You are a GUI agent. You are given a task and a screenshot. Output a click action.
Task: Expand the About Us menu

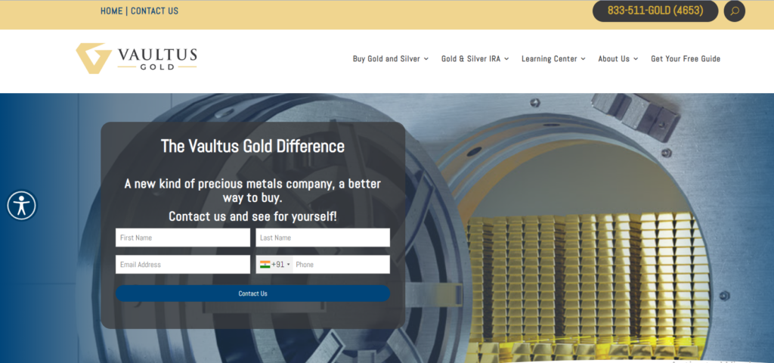coord(618,59)
